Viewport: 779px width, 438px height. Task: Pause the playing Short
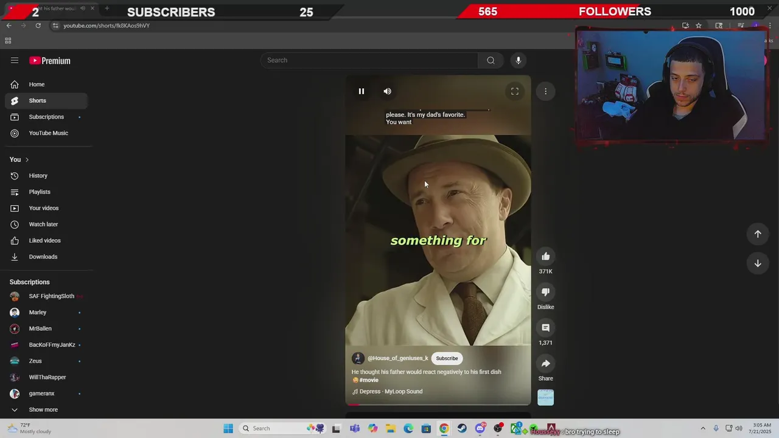coord(362,91)
